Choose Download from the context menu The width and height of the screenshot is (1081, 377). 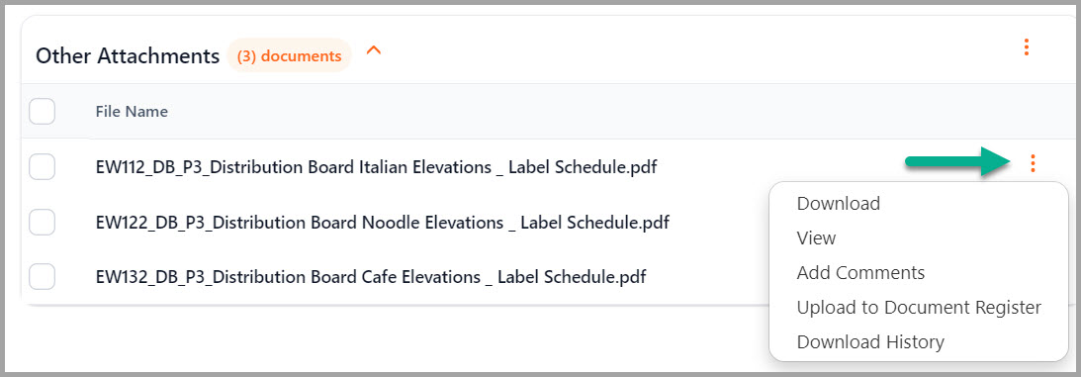pyautogui.click(x=839, y=203)
